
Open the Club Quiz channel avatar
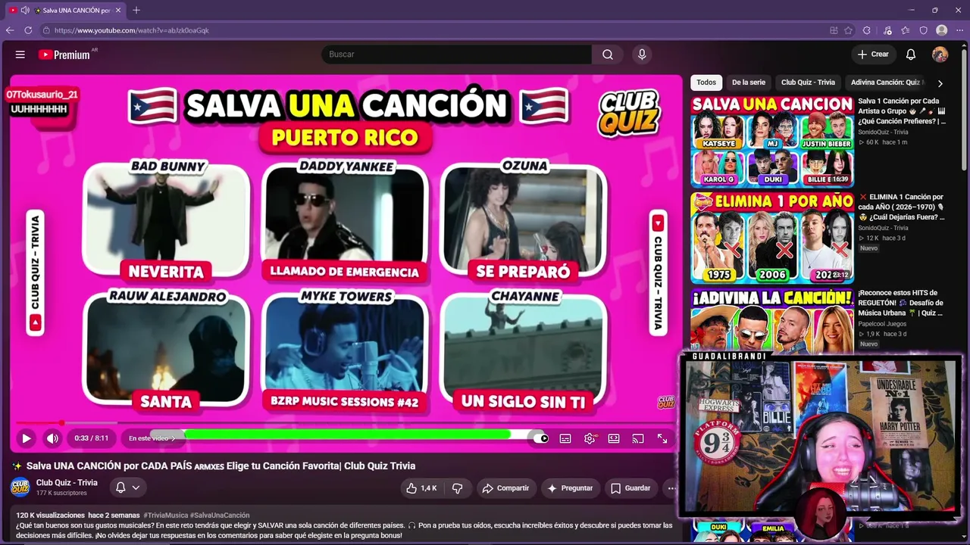point(20,487)
